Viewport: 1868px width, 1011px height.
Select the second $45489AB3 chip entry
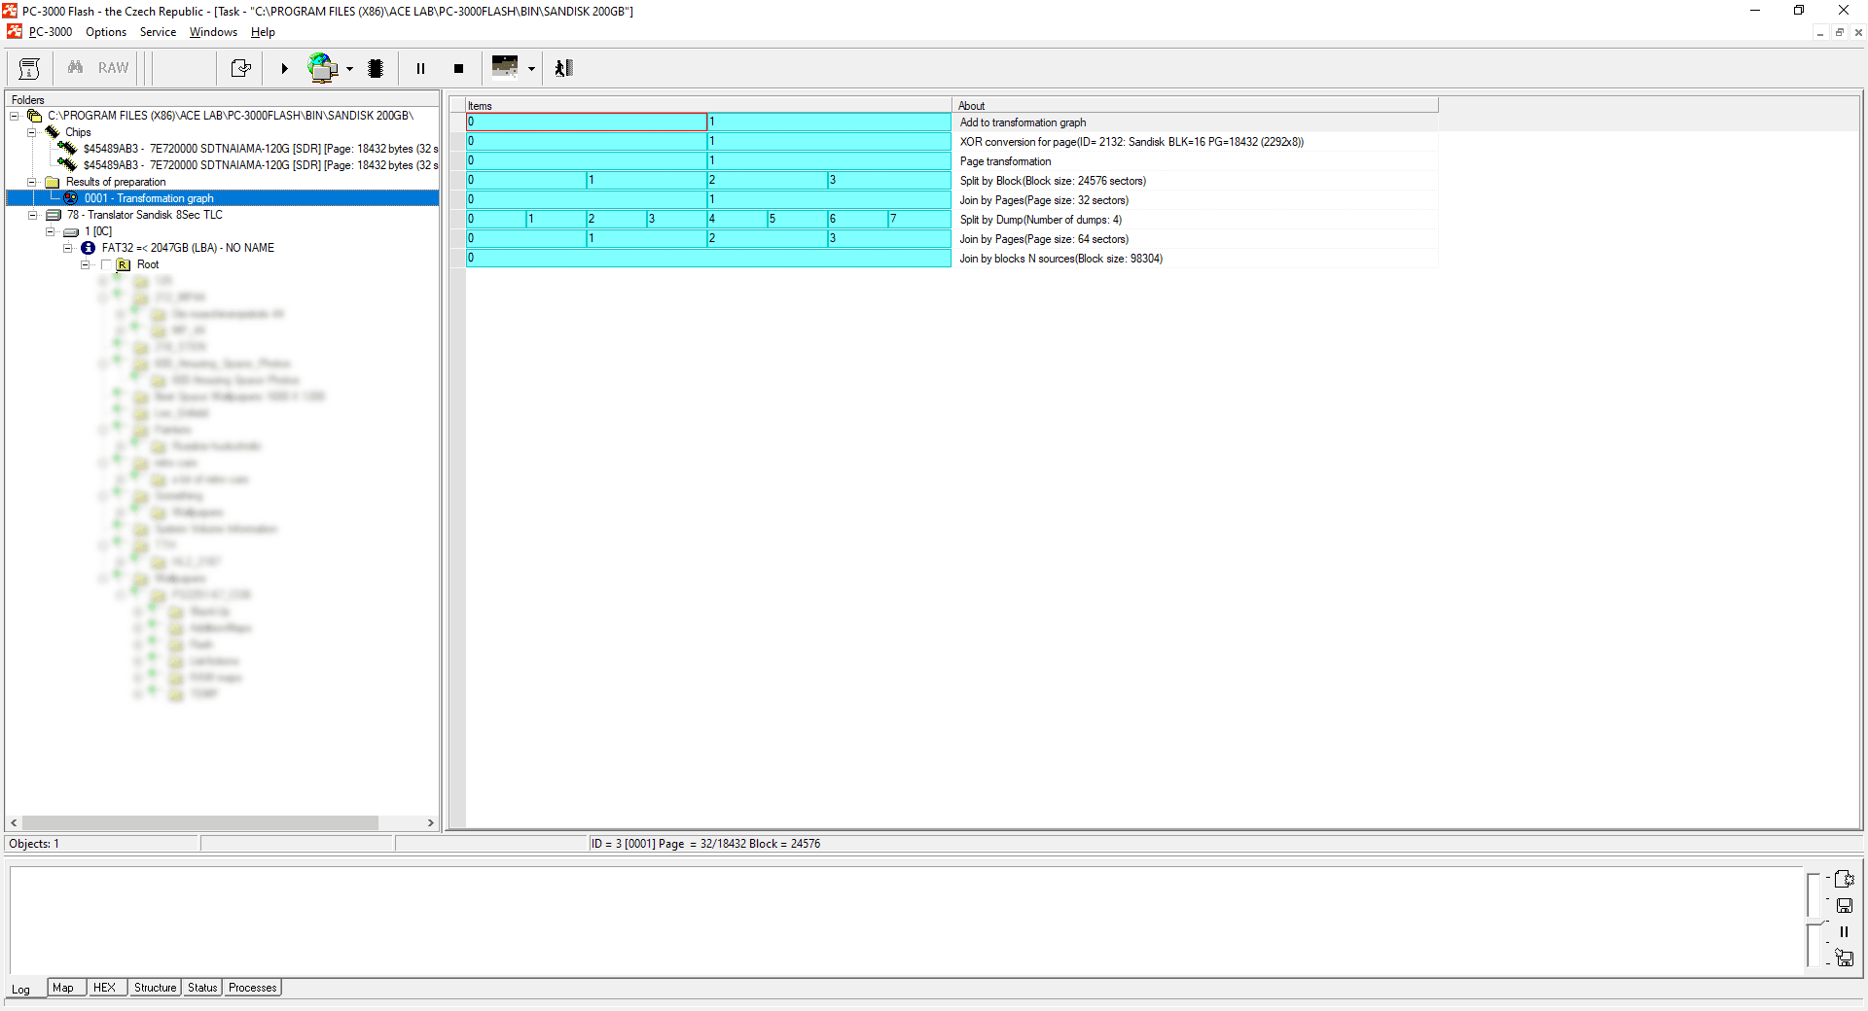[x=261, y=165]
